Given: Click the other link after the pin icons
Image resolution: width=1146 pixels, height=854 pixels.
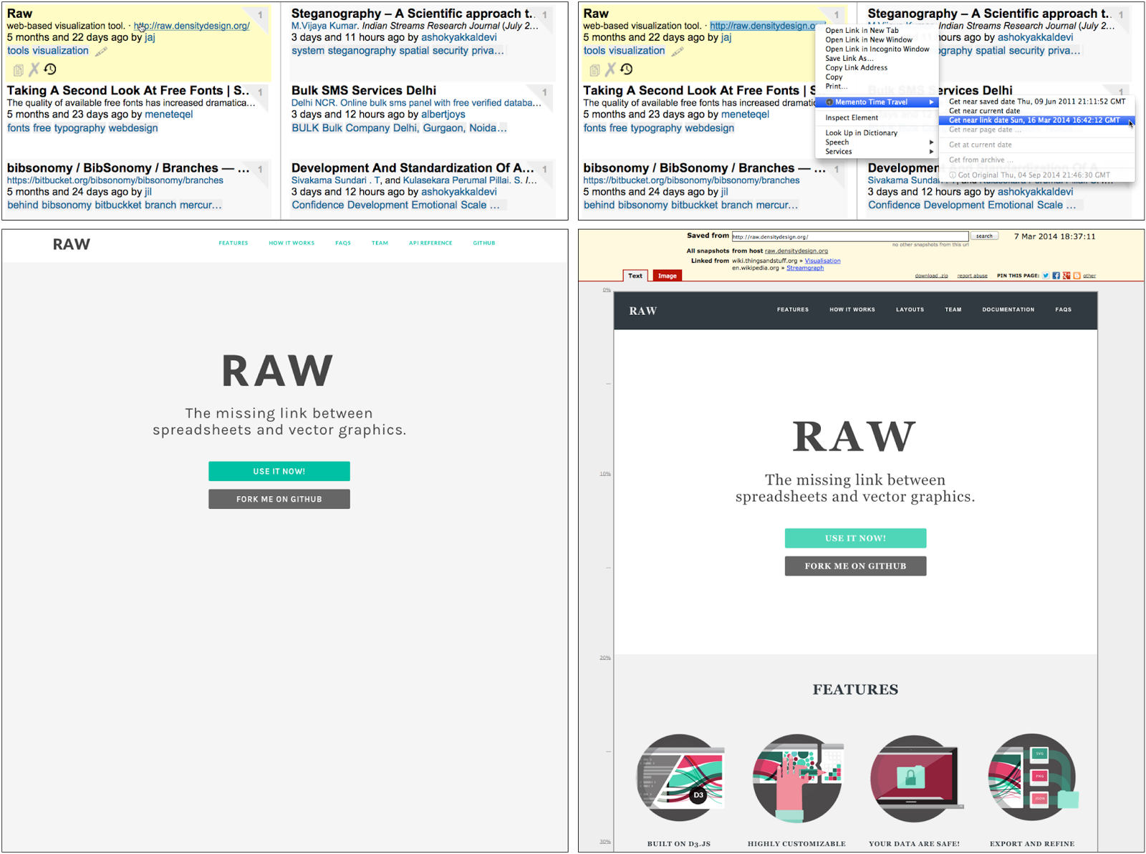Looking at the screenshot, I should (1089, 276).
